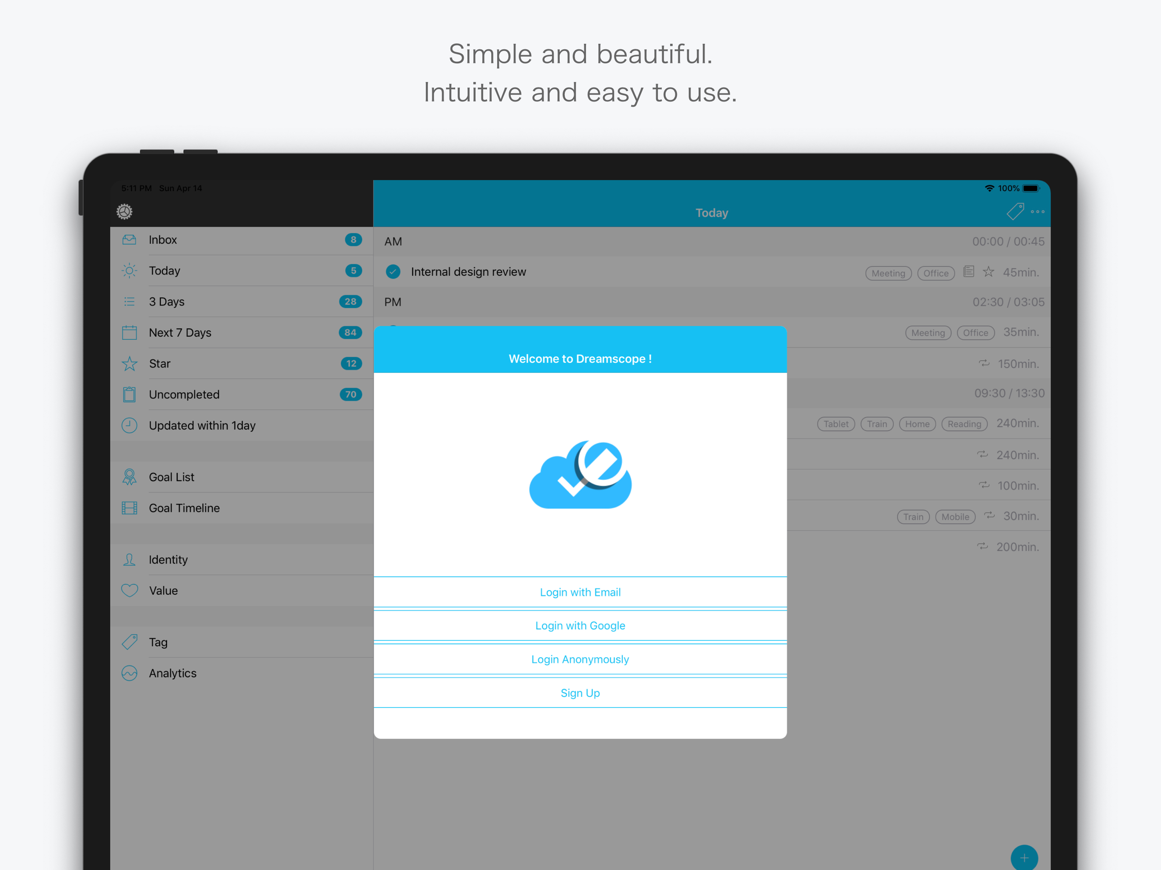The height and width of the screenshot is (870, 1161).
Task: Click the note icon on Internal design review
Action: 968,271
